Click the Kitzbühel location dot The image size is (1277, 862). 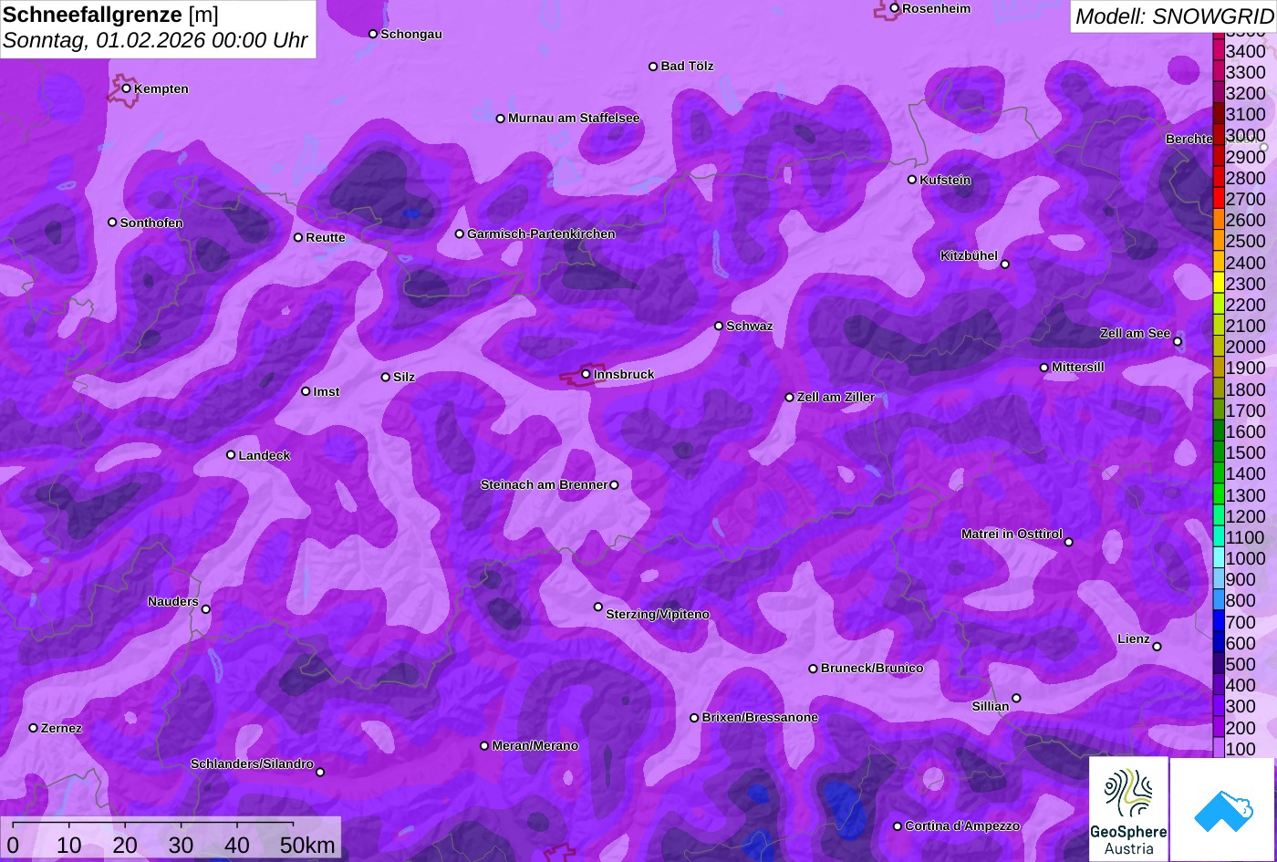click(1005, 265)
